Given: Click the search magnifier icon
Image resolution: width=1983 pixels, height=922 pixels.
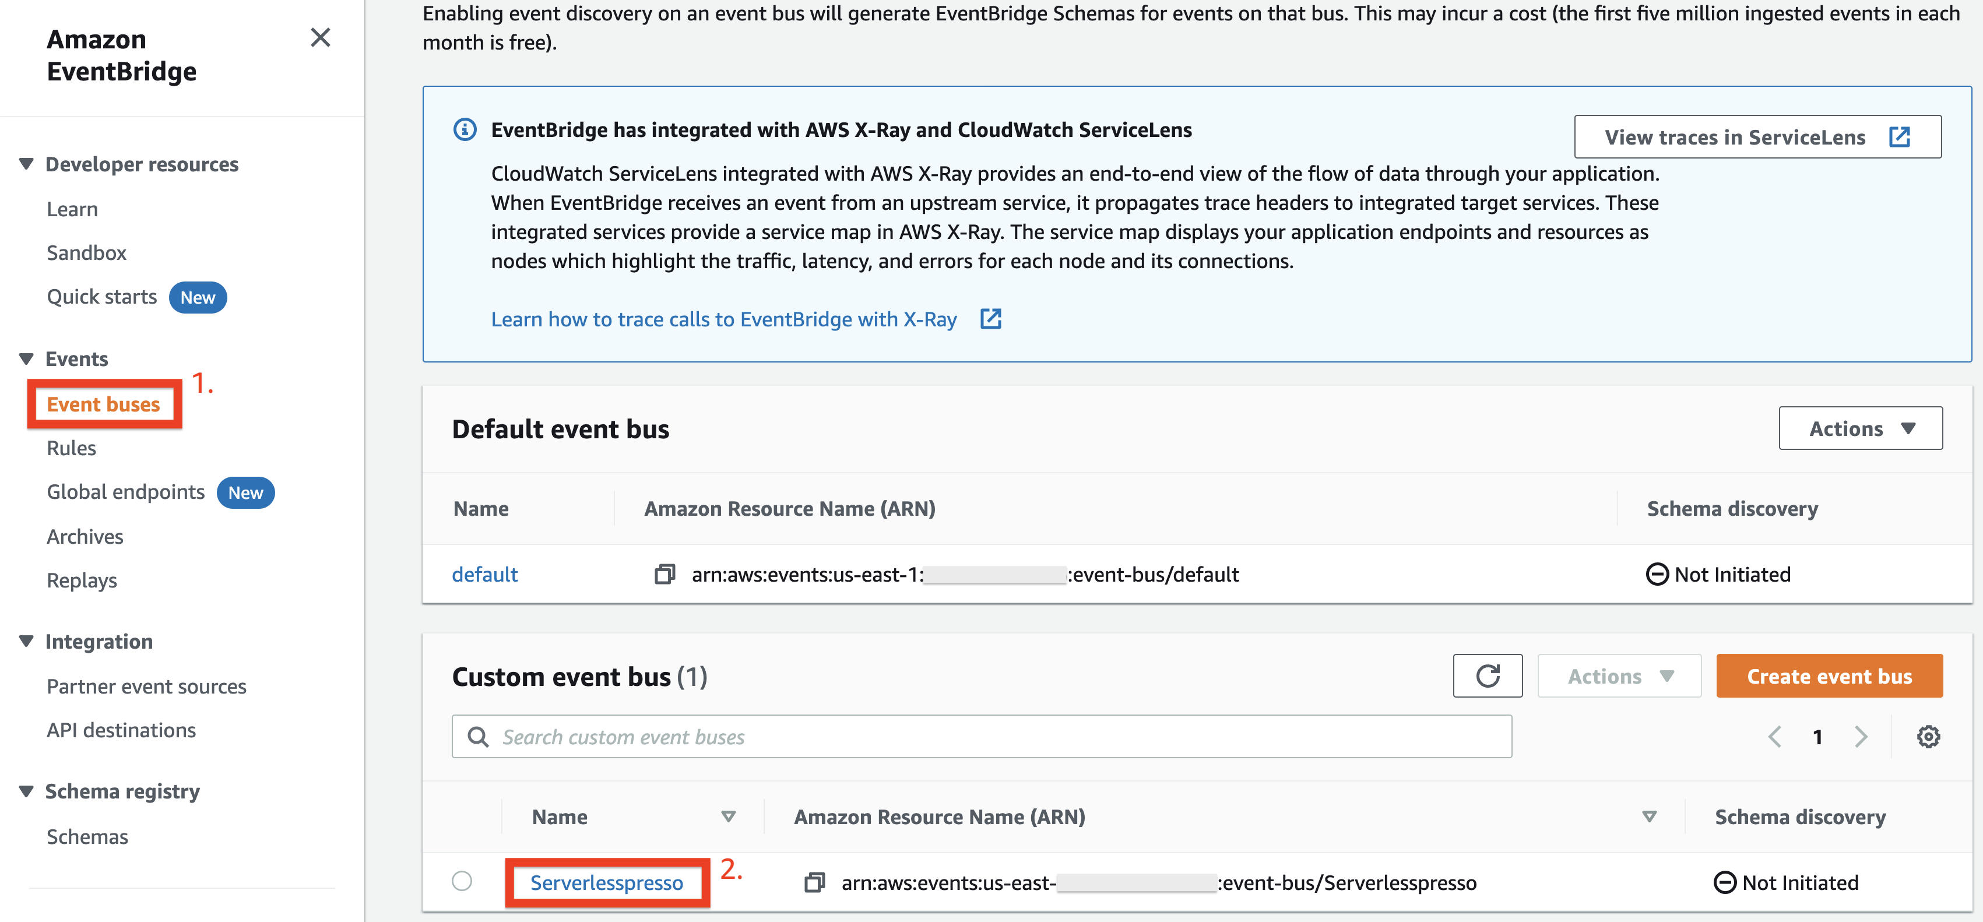Looking at the screenshot, I should click(x=478, y=737).
